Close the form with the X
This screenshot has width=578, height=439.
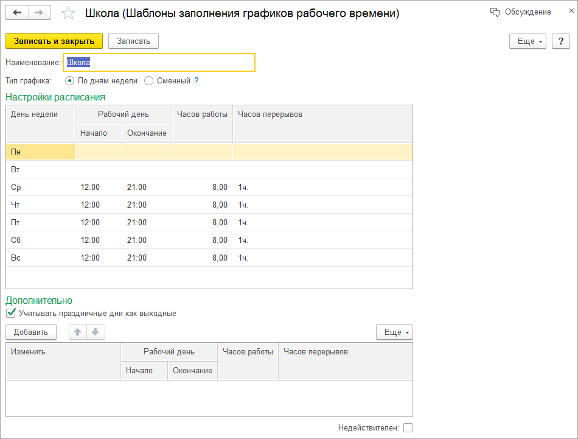[571, 11]
